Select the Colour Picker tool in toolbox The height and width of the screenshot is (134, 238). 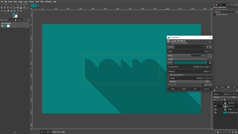tap(18, 11)
